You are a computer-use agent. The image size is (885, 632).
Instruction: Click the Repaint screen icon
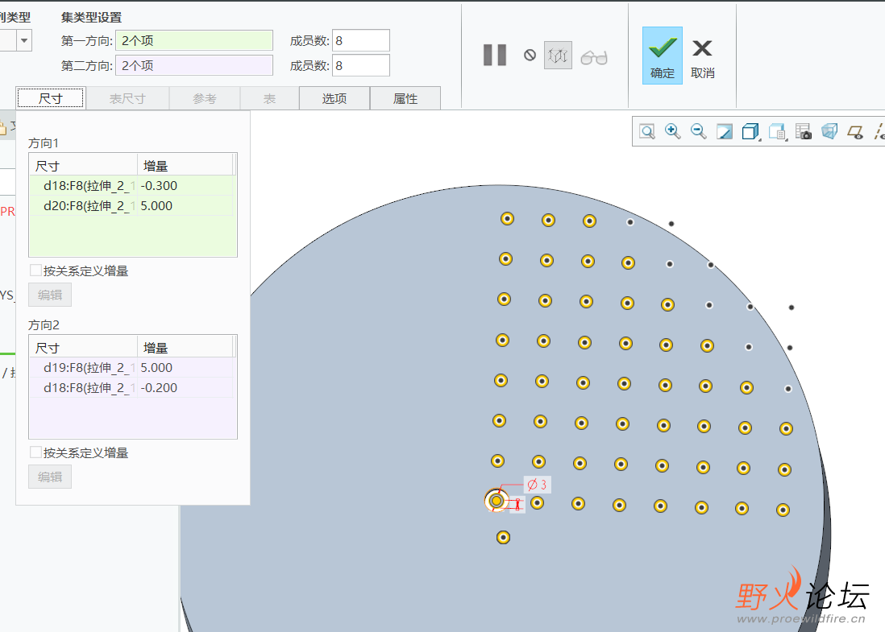tap(724, 132)
